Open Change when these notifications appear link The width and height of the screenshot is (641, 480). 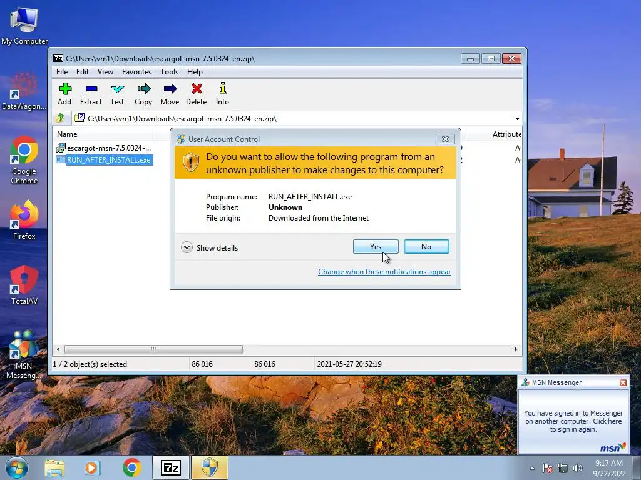(x=384, y=272)
